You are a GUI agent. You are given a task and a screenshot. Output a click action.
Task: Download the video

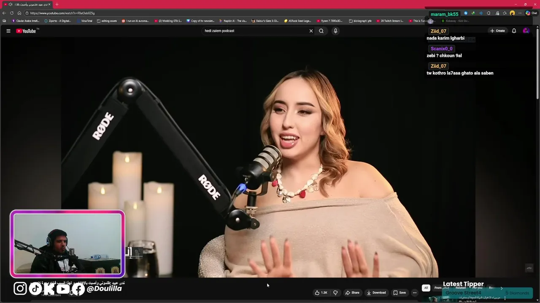(376, 292)
